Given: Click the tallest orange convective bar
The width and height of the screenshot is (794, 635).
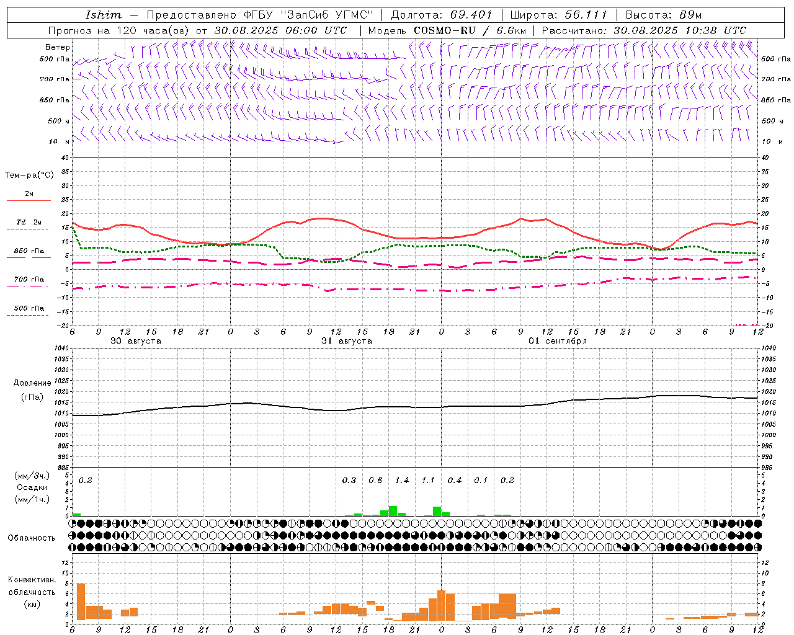Looking at the screenshot, I should [81, 602].
